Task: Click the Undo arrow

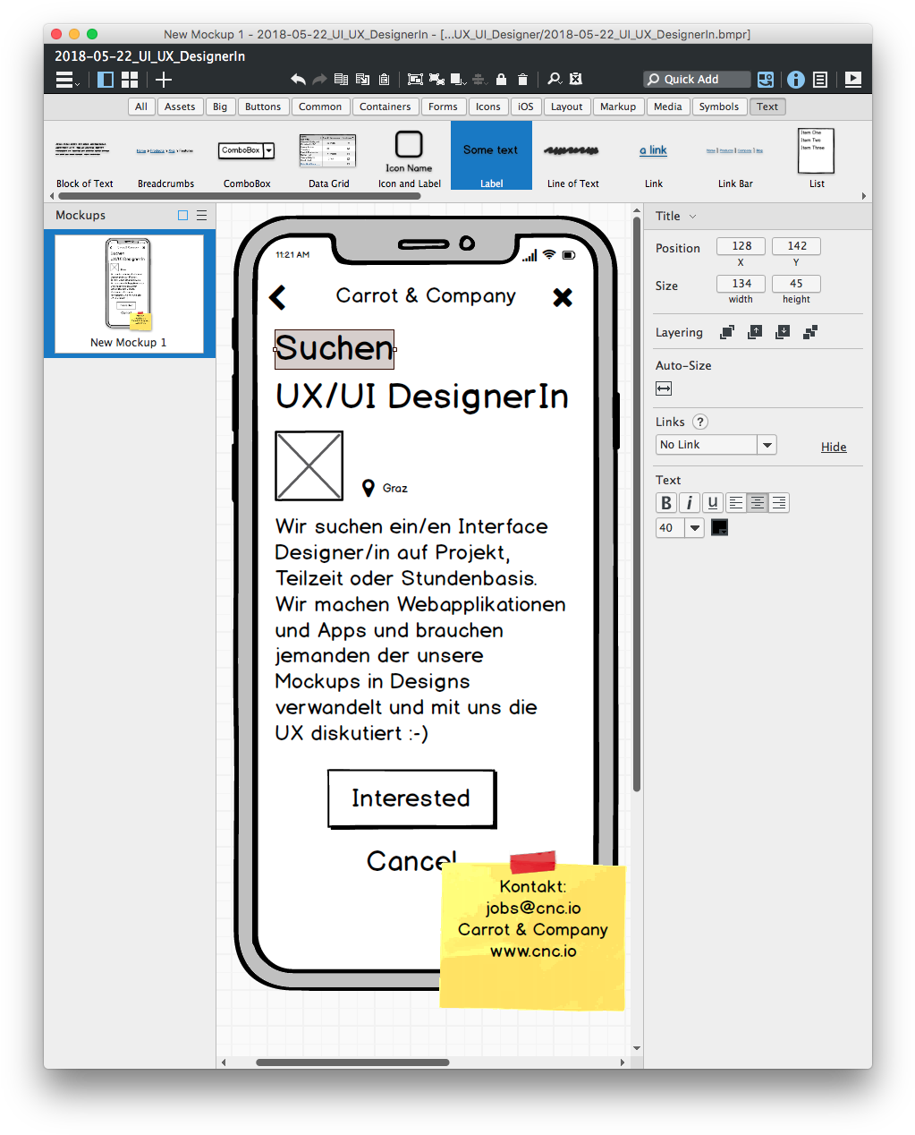Action: [x=298, y=80]
